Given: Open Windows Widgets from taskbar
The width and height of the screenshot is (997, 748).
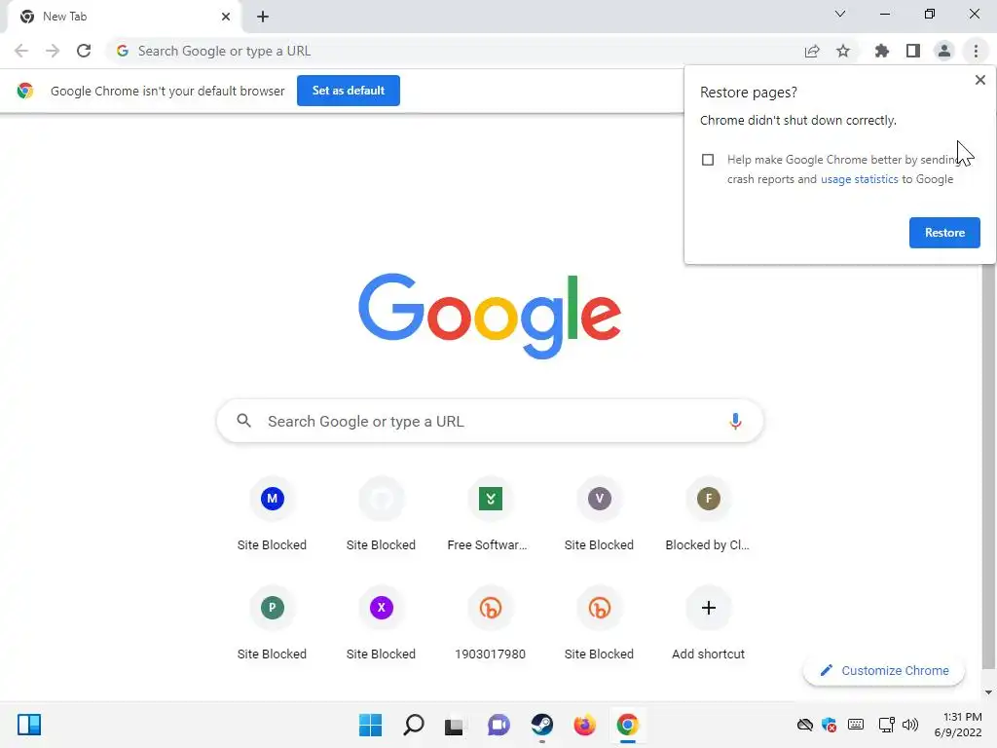Looking at the screenshot, I should [x=29, y=725].
